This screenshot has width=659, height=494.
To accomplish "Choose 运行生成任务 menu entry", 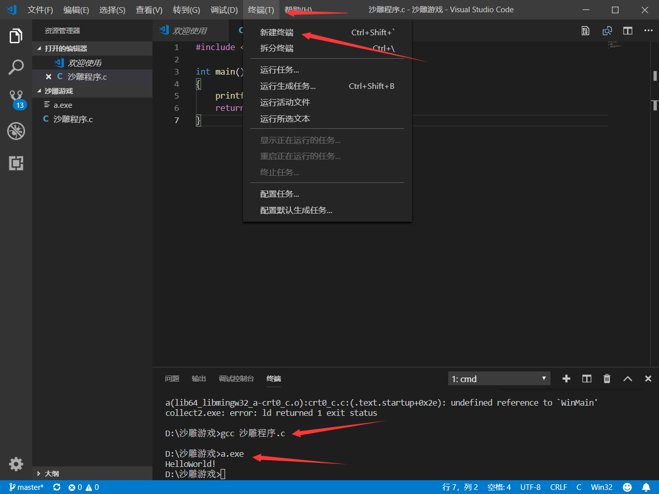I will [288, 86].
